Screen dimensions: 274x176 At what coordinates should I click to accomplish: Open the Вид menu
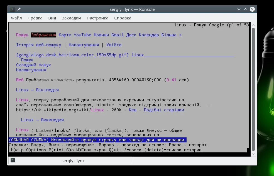coord(52,18)
